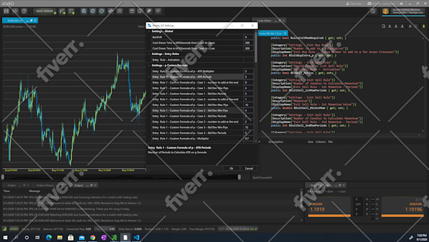The image size is (429, 242).
Task: Click the antenna signal toolbar icon
Action: (x=158, y=11)
